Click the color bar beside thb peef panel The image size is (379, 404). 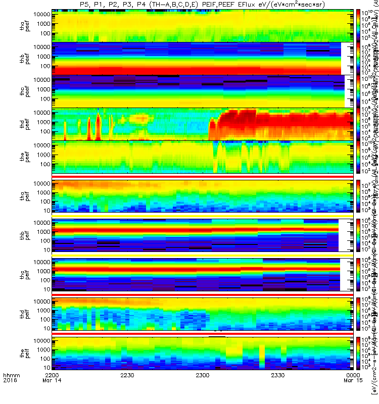pos(358,59)
